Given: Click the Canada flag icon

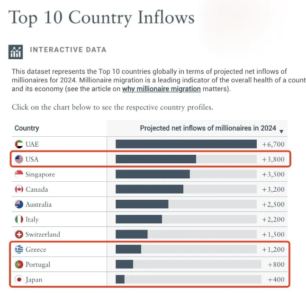Looking at the screenshot, I should coord(19,189).
